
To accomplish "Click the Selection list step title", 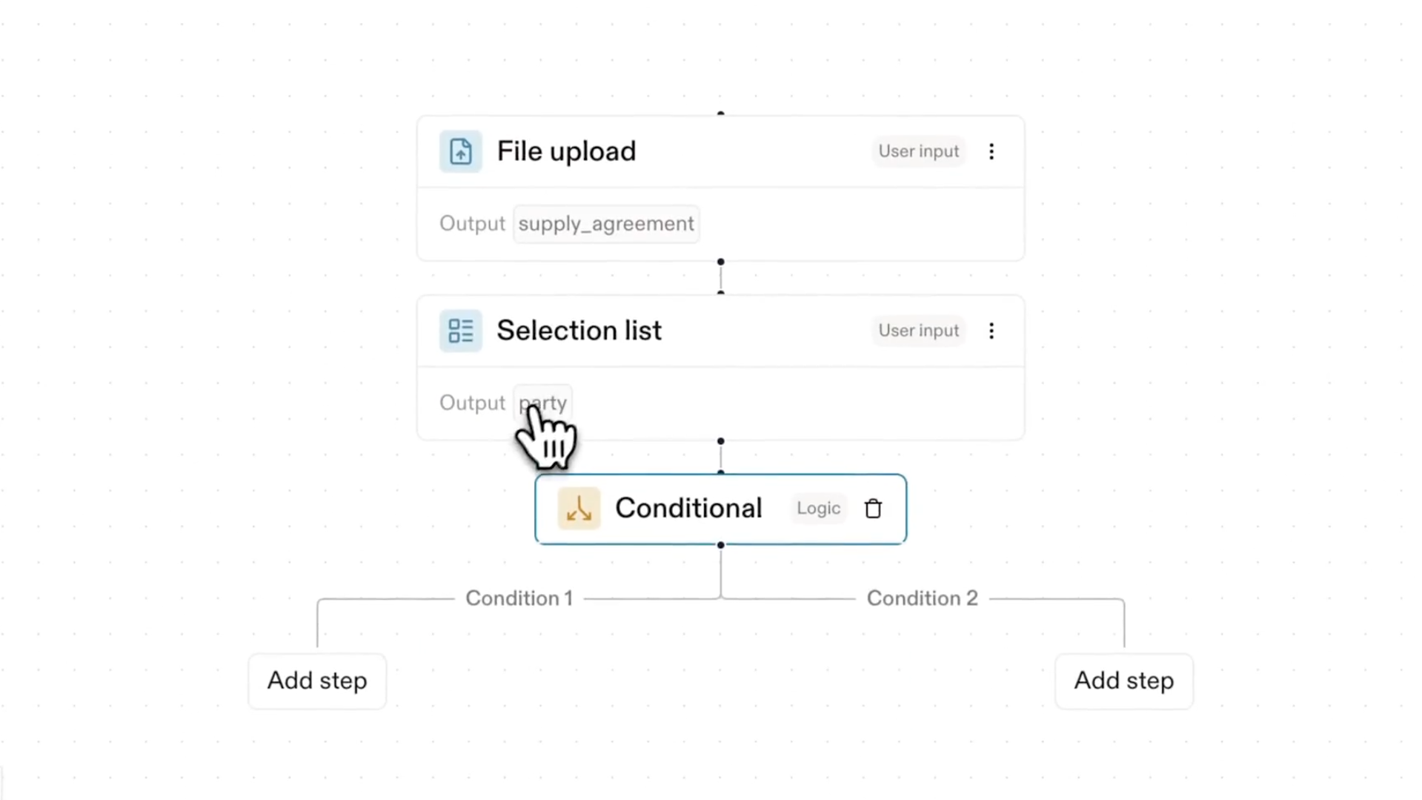I will (x=579, y=331).
